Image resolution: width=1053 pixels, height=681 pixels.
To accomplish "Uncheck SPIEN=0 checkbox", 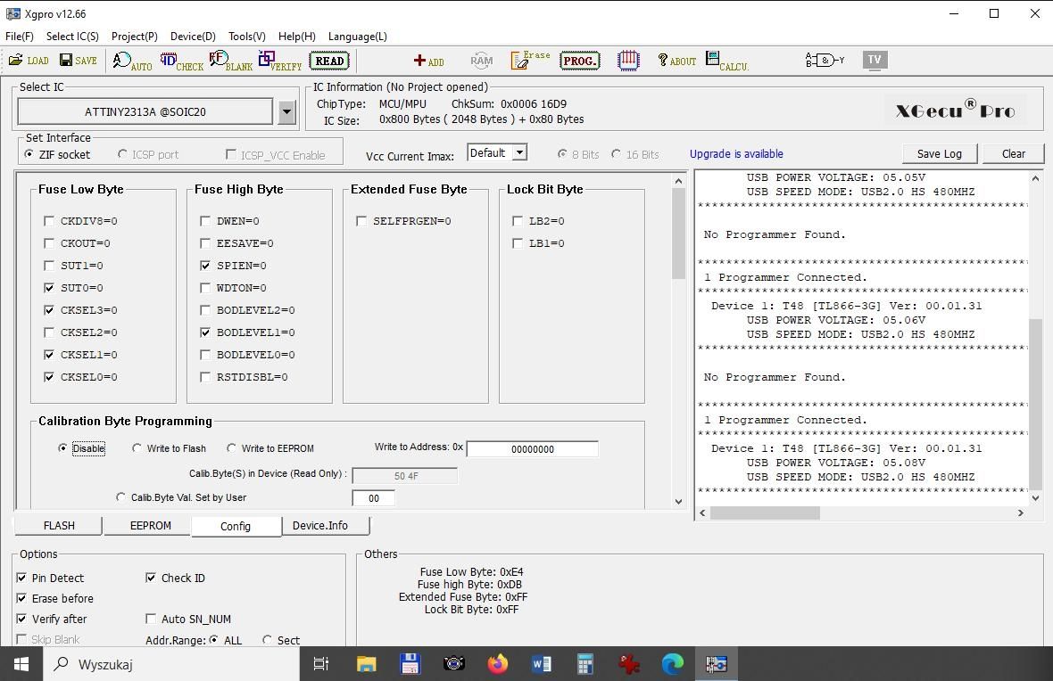I will click(205, 266).
